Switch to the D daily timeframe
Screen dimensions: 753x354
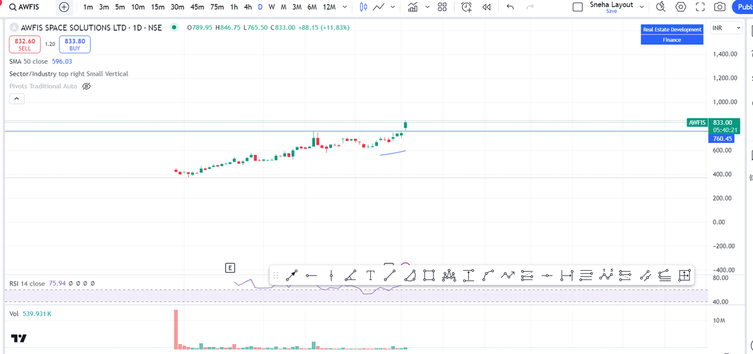(260, 8)
